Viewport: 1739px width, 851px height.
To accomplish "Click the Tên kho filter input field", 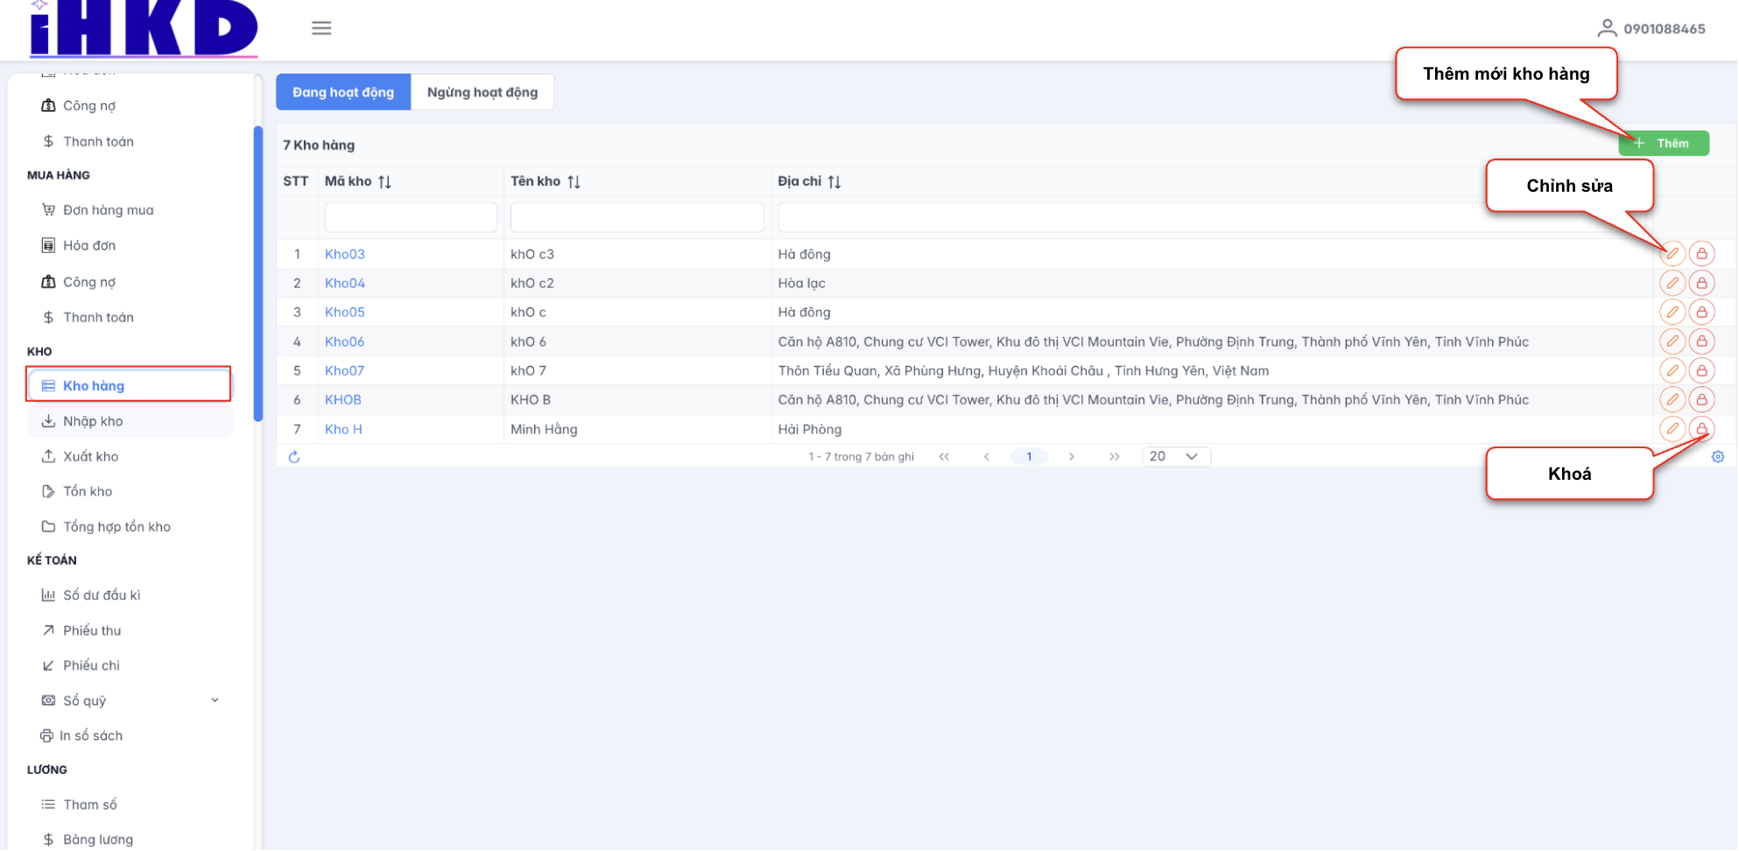I will point(637,217).
